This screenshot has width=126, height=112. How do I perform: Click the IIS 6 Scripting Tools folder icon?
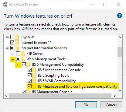pos(34,75)
